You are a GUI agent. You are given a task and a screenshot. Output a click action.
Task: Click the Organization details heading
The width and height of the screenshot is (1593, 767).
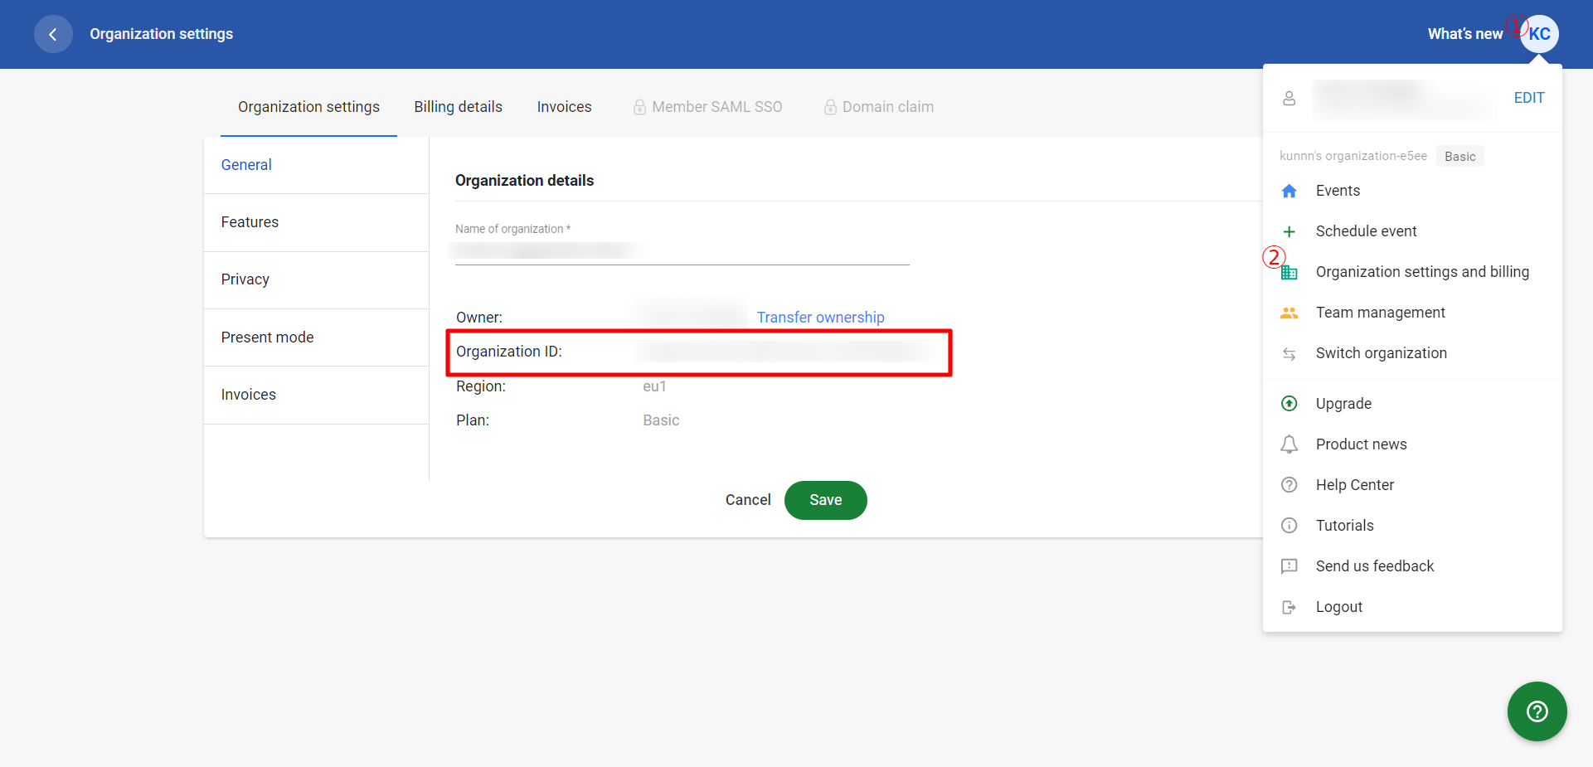(524, 181)
